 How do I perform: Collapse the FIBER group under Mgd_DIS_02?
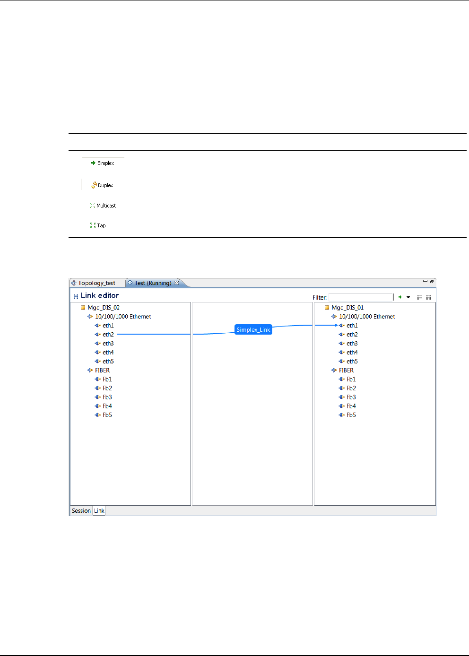[90, 371]
